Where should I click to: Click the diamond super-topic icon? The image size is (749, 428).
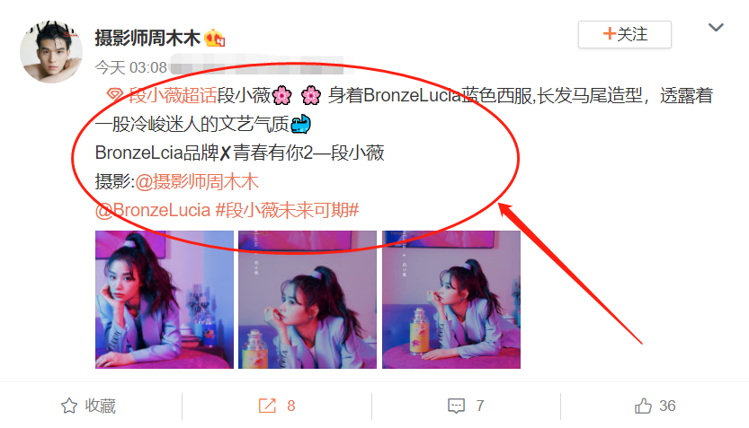(115, 95)
